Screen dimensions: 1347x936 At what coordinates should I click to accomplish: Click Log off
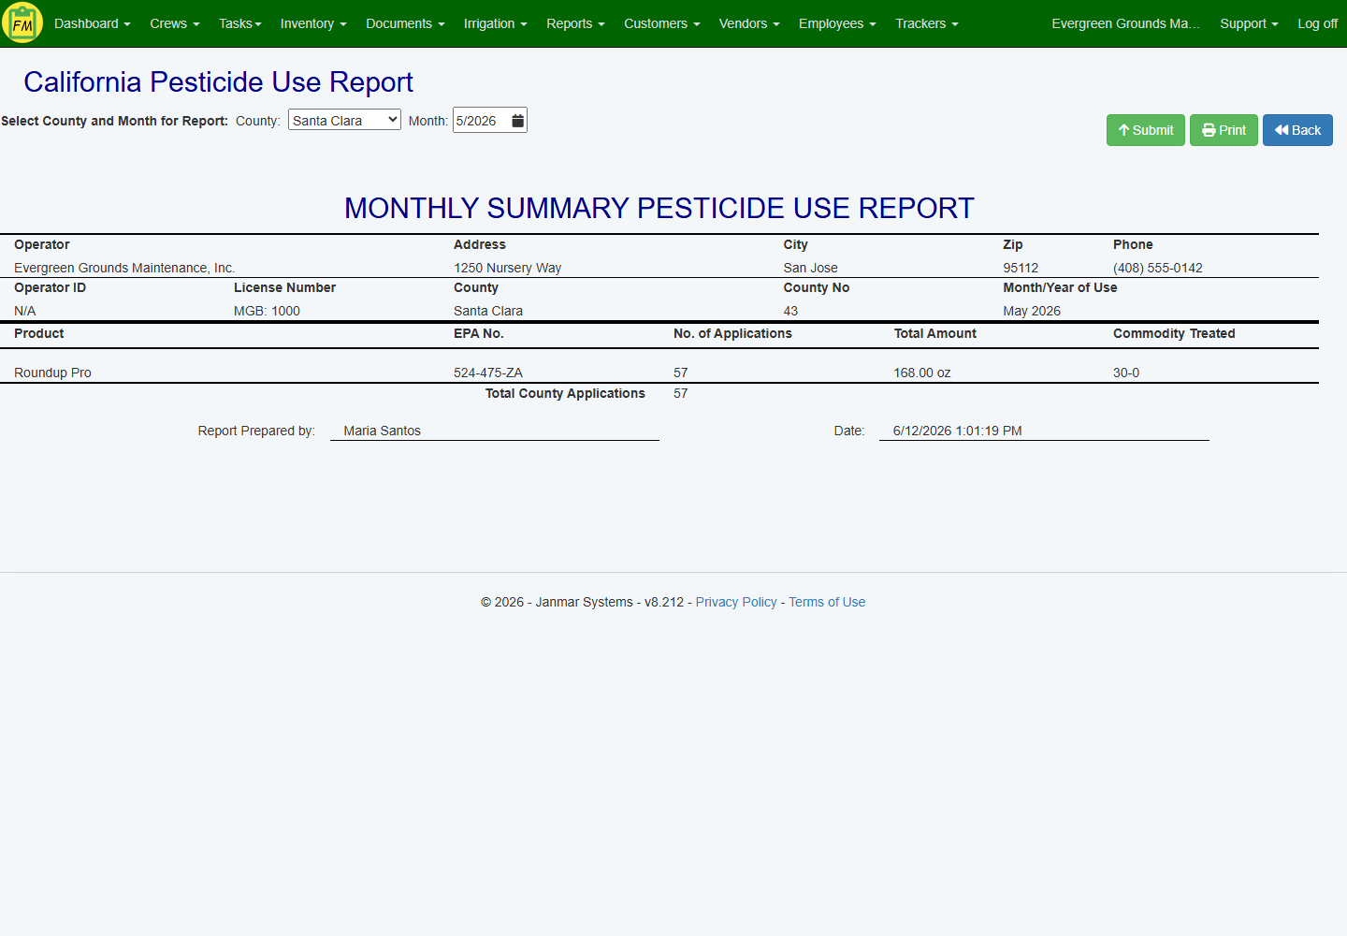tap(1317, 23)
